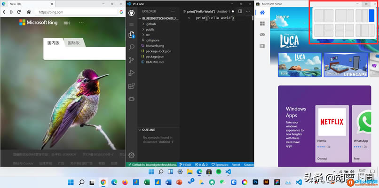Image resolution: width=379 pixels, height=188 pixels.
Task: Open Chrome from the taskbar
Action: pos(103,182)
